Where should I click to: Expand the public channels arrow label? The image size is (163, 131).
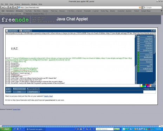coord(9,89)
